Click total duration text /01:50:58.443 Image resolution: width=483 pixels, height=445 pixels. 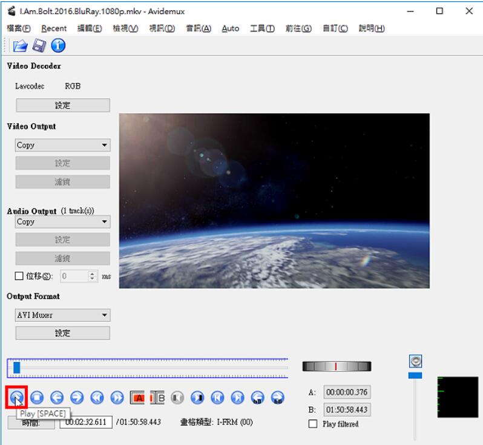[x=139, y=422]
